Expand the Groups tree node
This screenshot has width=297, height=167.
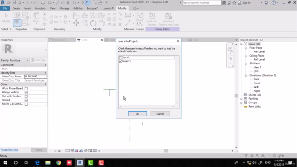[x=241, y=103]
